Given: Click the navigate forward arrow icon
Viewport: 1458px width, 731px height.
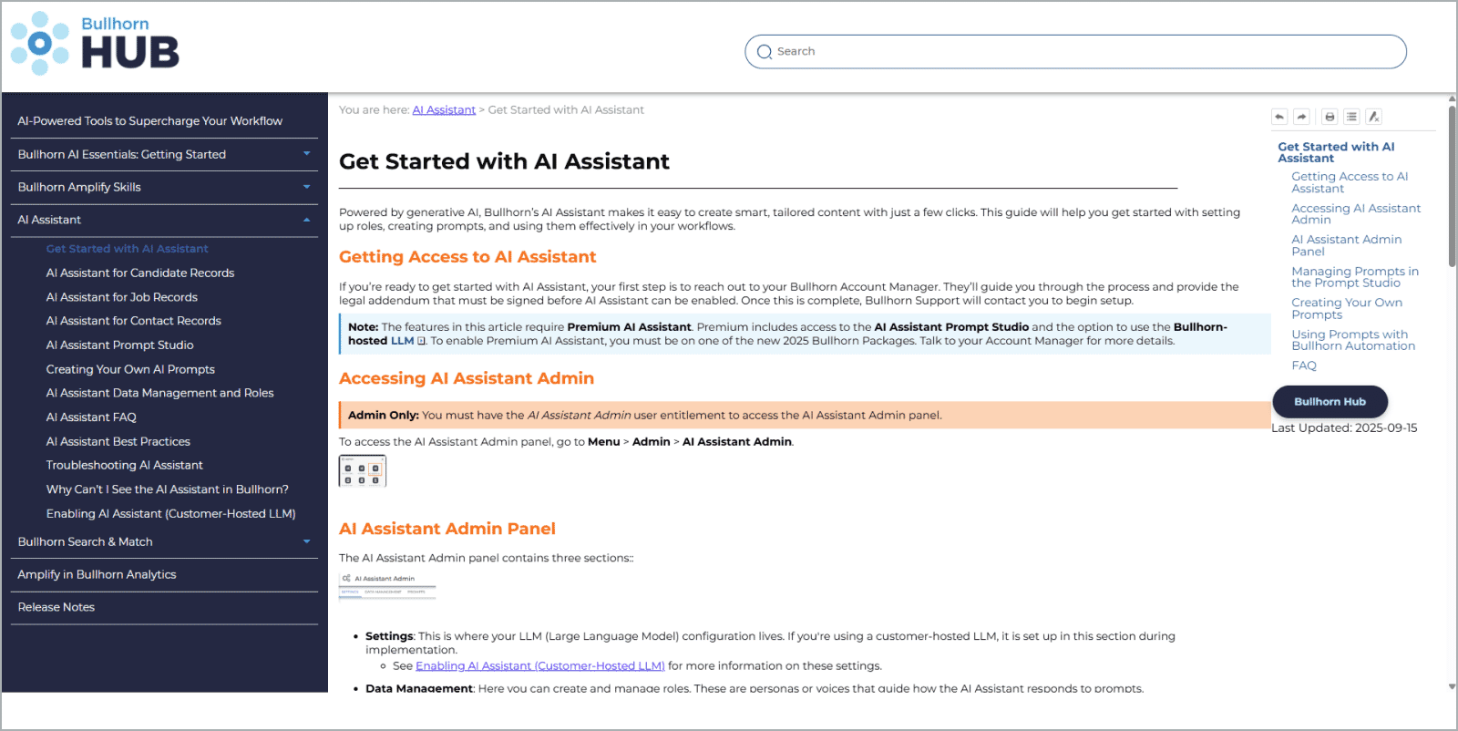Looking at the screenshot, I should pyautogui.click(x=1303, y=117).
